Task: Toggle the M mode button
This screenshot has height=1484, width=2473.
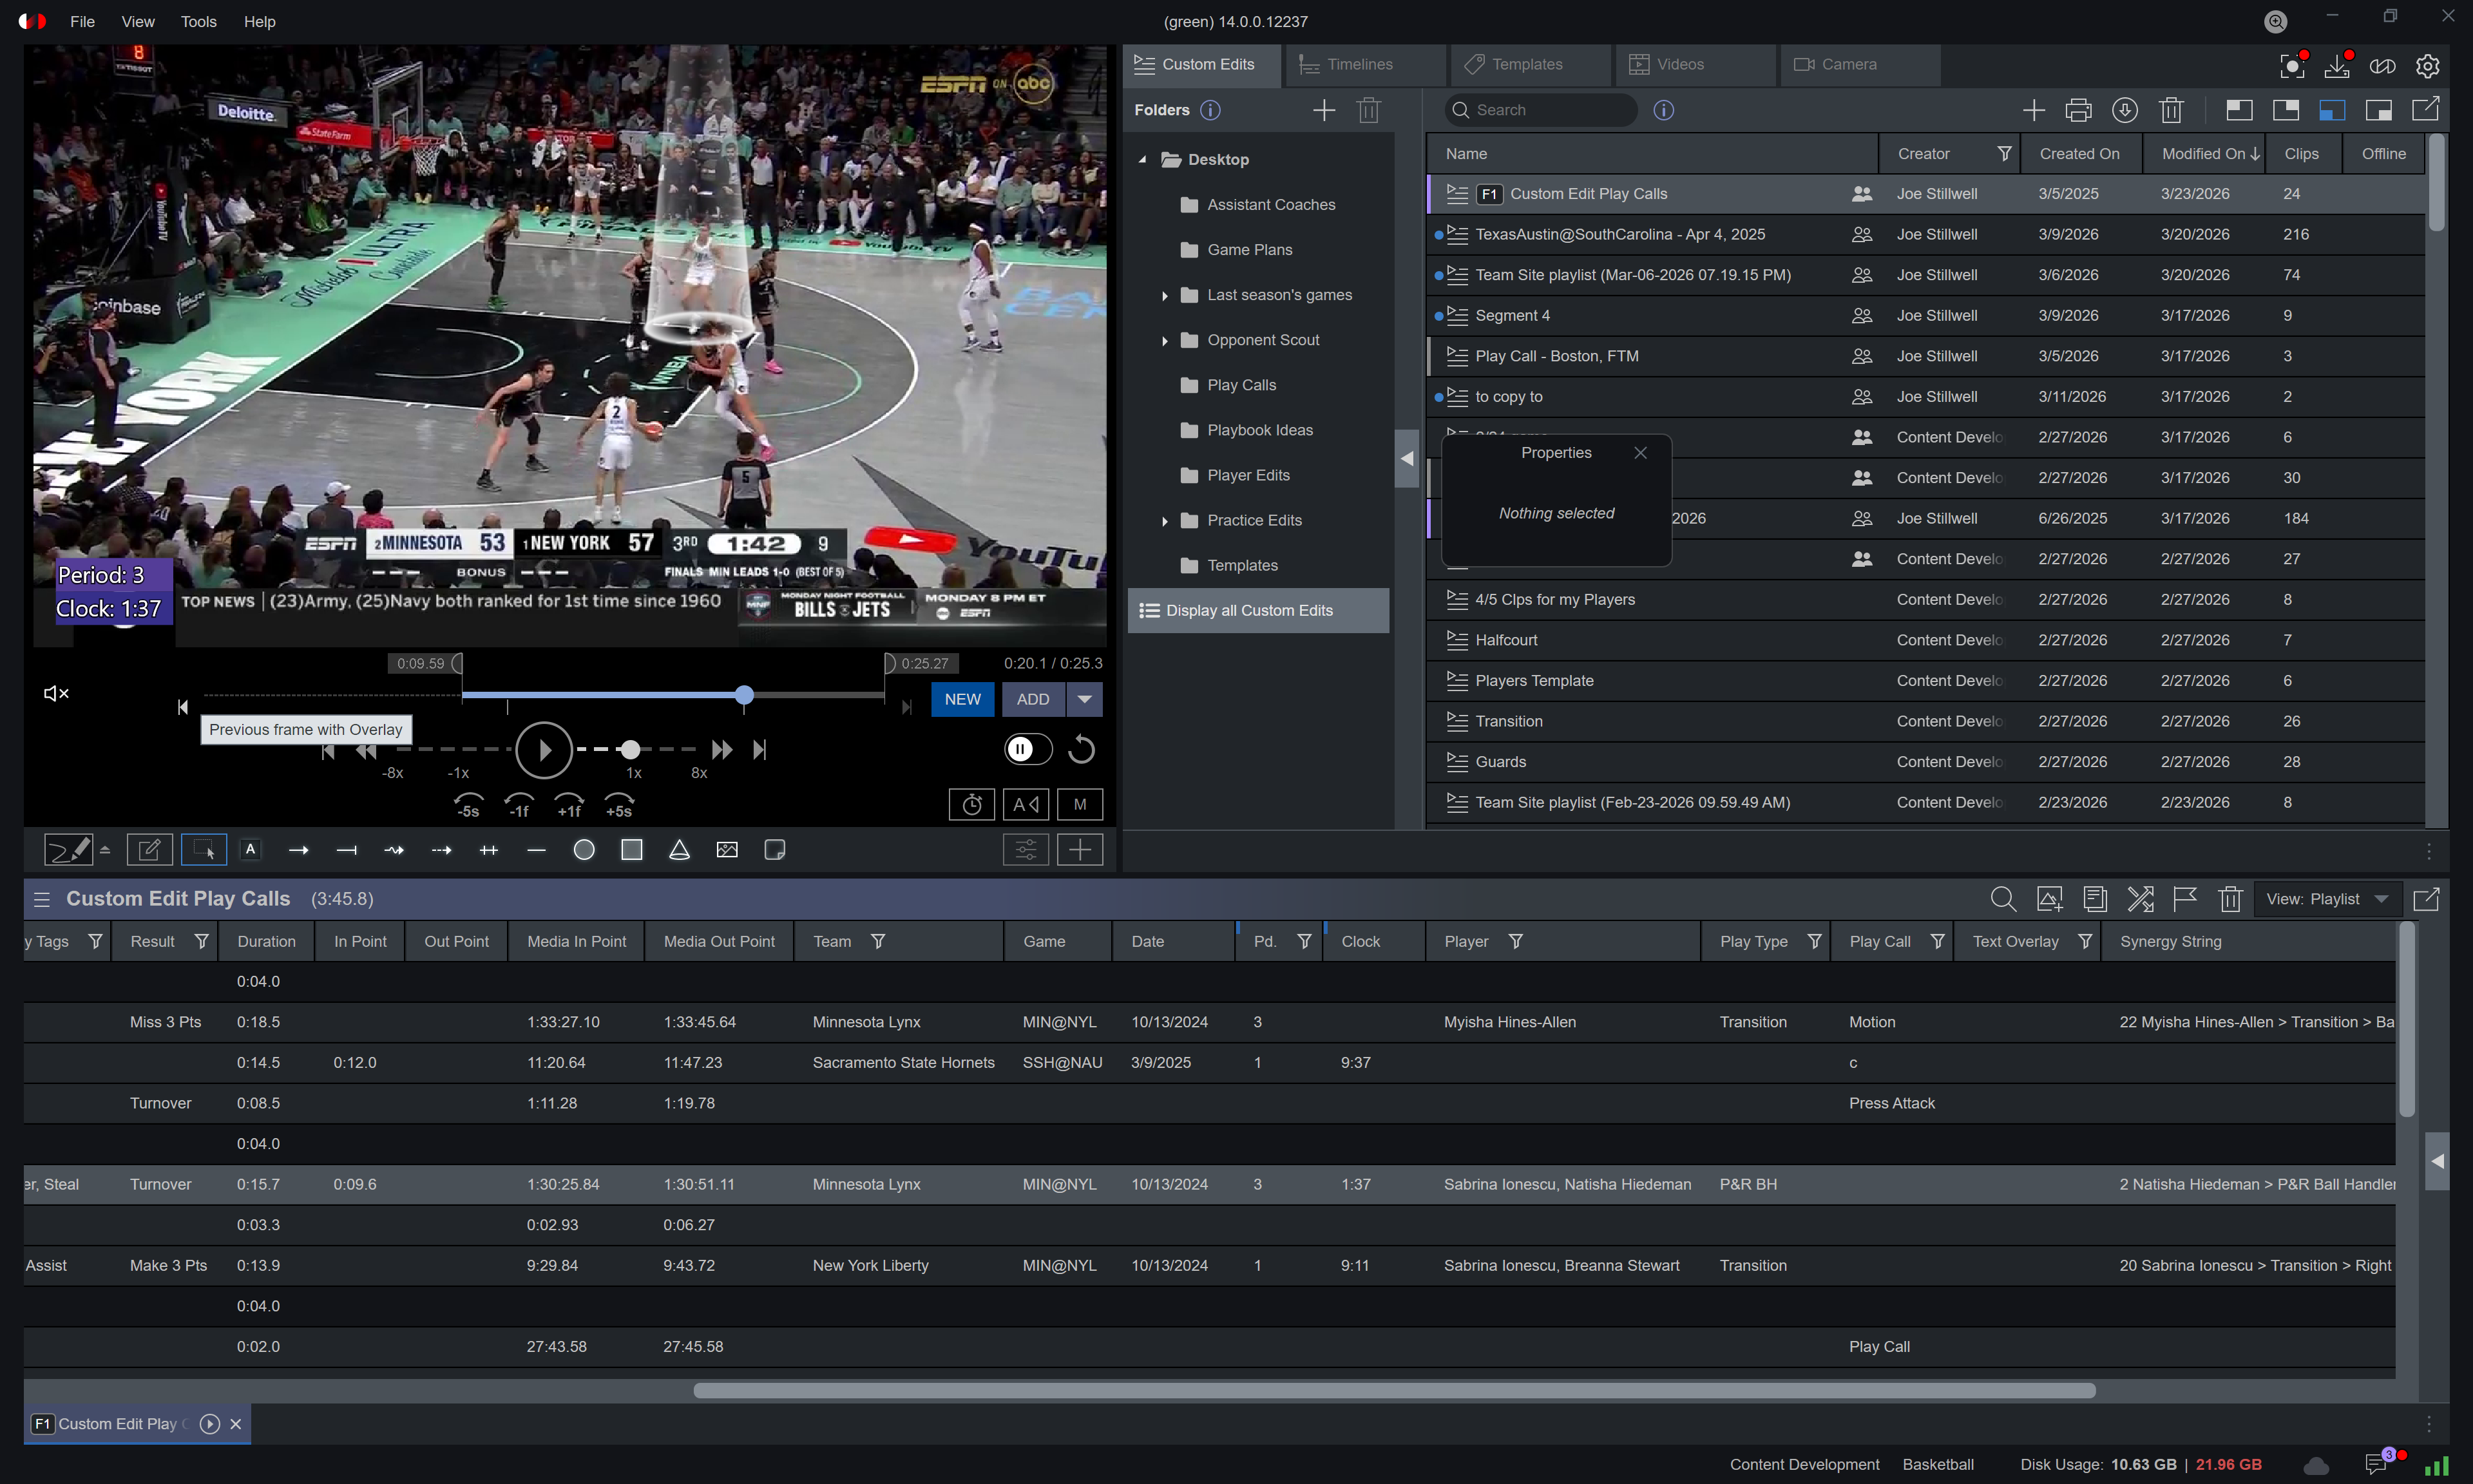Action: 1079,804
